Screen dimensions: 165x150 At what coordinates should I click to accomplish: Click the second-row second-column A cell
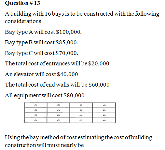(58, 110)
